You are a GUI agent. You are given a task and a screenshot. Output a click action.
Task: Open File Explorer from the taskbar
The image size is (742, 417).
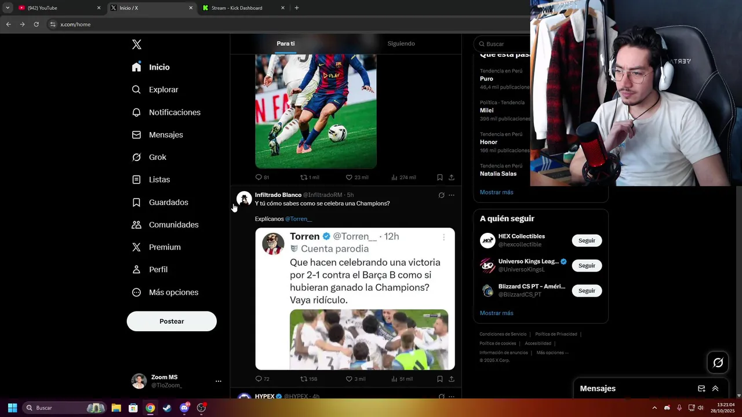[116, 408]
